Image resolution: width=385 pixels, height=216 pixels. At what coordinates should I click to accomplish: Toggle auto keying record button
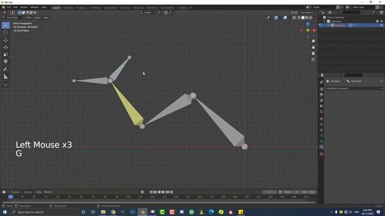click(143, 192)
